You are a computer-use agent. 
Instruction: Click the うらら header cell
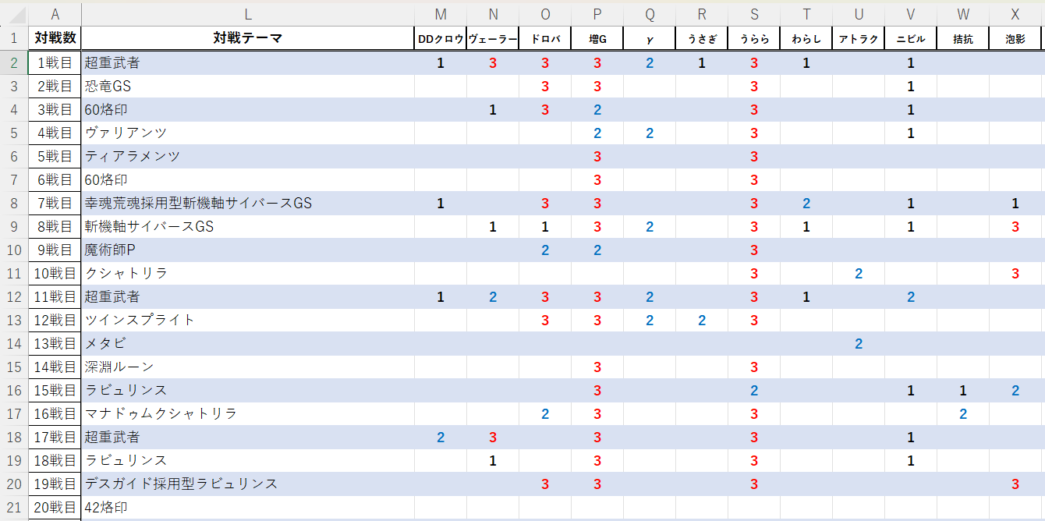[x=754, y=38]
